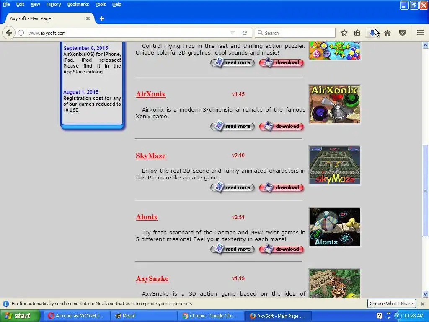Image resolution: width=429 pixels, height=322 pixels.
Task: Switch to the Opera MOORHU taskbar window
Action: click(x=77, y=316)
